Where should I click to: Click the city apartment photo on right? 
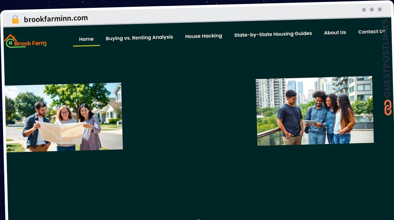[315, 111]
